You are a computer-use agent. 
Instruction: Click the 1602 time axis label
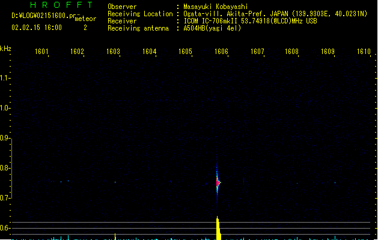pos(77,52)
